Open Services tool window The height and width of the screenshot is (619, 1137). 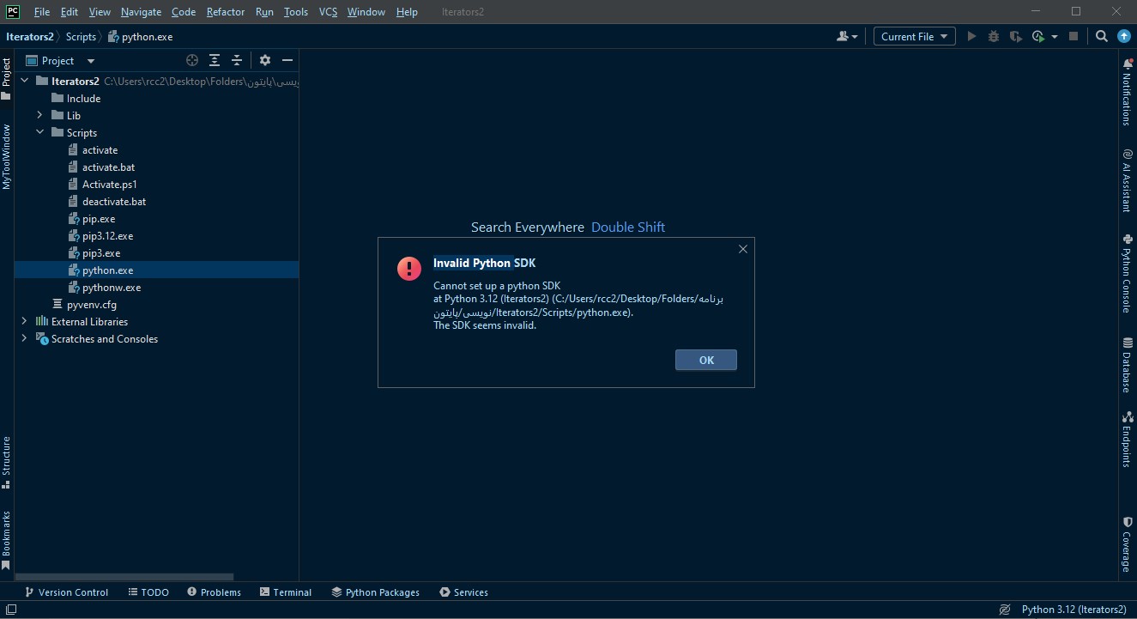coord(463,592)
